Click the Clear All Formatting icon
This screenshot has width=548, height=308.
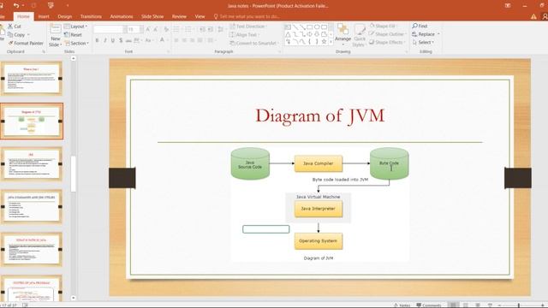166,29
